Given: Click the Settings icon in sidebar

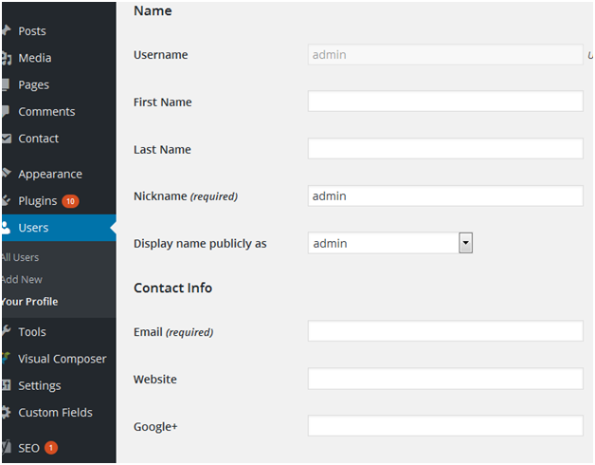Looking at the screenshot, I should click(6, 385).
